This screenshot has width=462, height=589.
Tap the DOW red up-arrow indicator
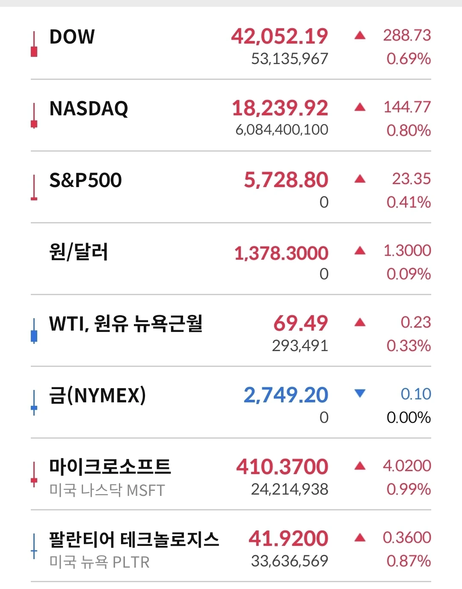tap(360, 35)
